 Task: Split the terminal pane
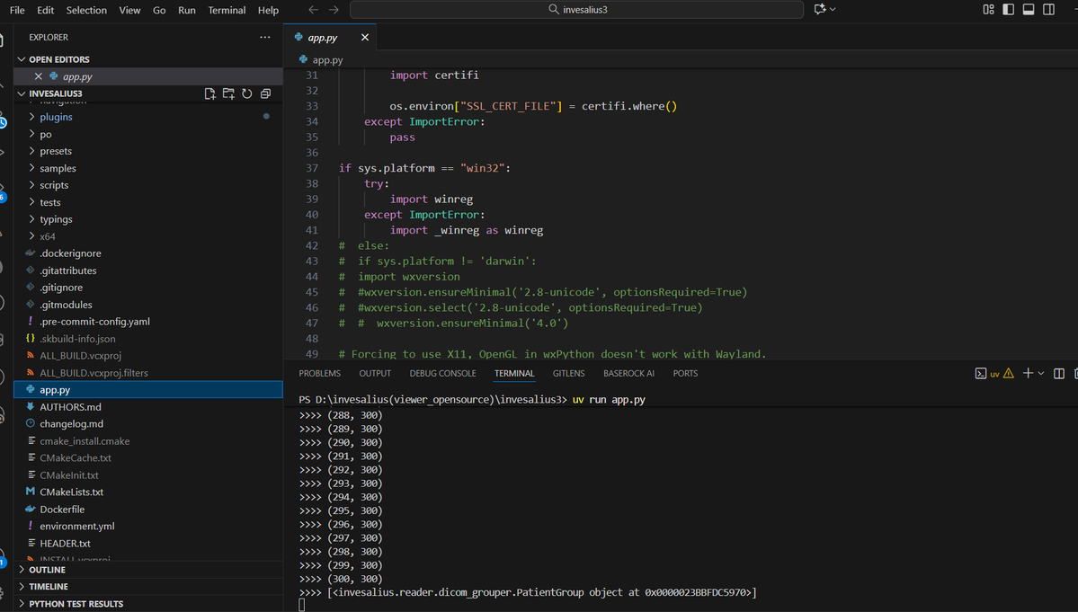1059,374
